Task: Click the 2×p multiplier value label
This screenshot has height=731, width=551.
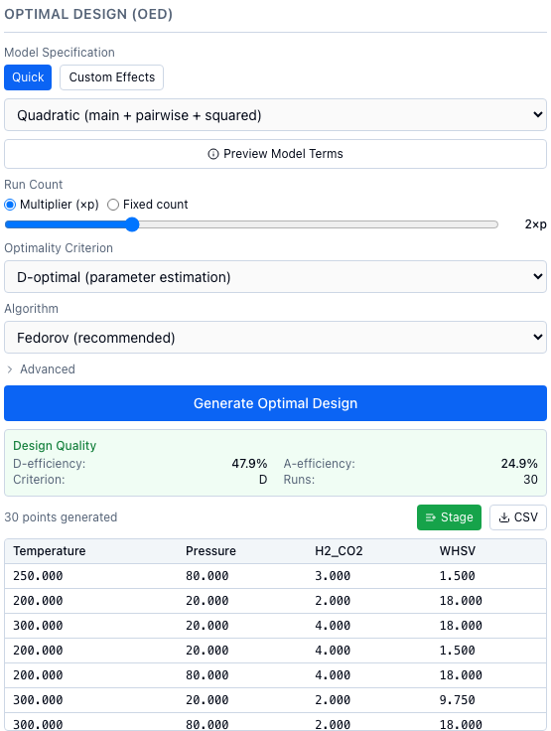Action: point(536,224)
